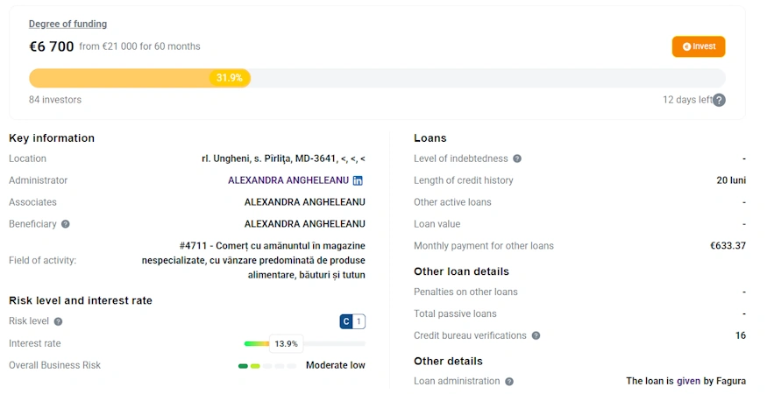Click the 'given' link in Loan administration
Viewport: 767px width, 394px height.
[688, 382]
